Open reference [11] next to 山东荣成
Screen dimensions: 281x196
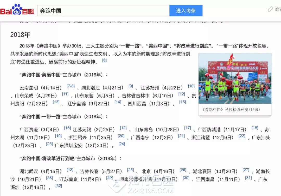[65, 94]
